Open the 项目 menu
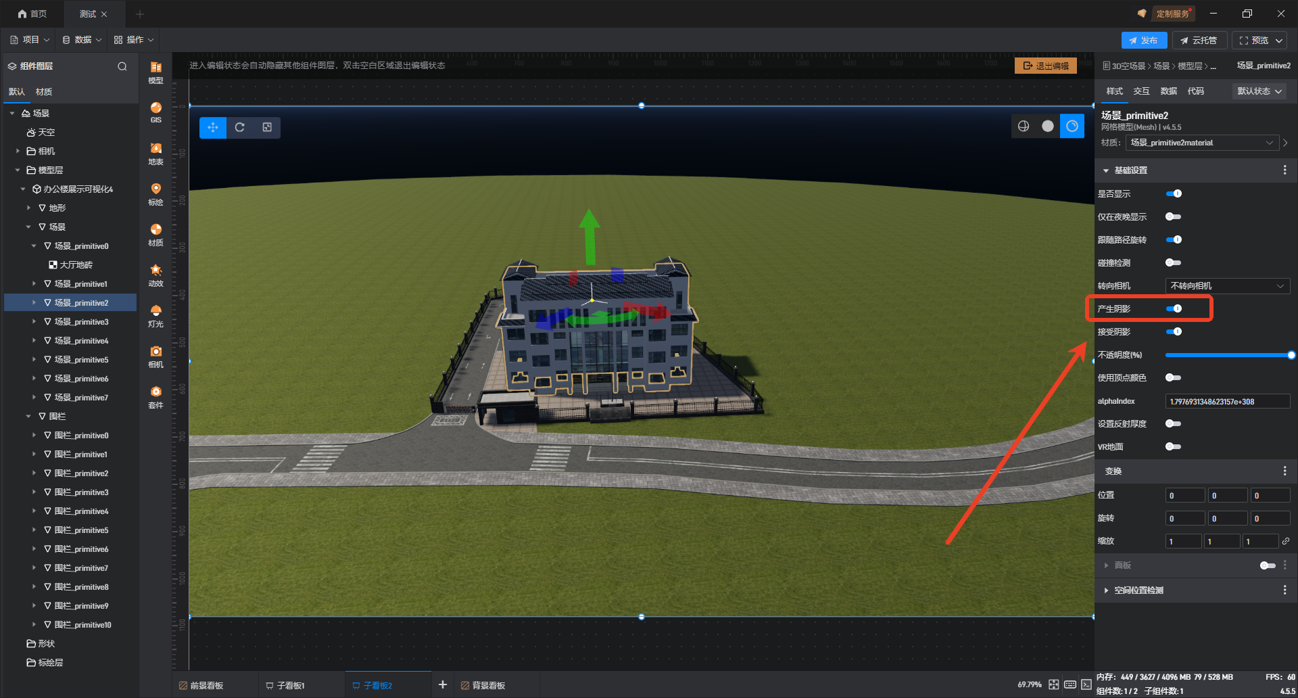The image size is (1298, 698). click(30, 40)
